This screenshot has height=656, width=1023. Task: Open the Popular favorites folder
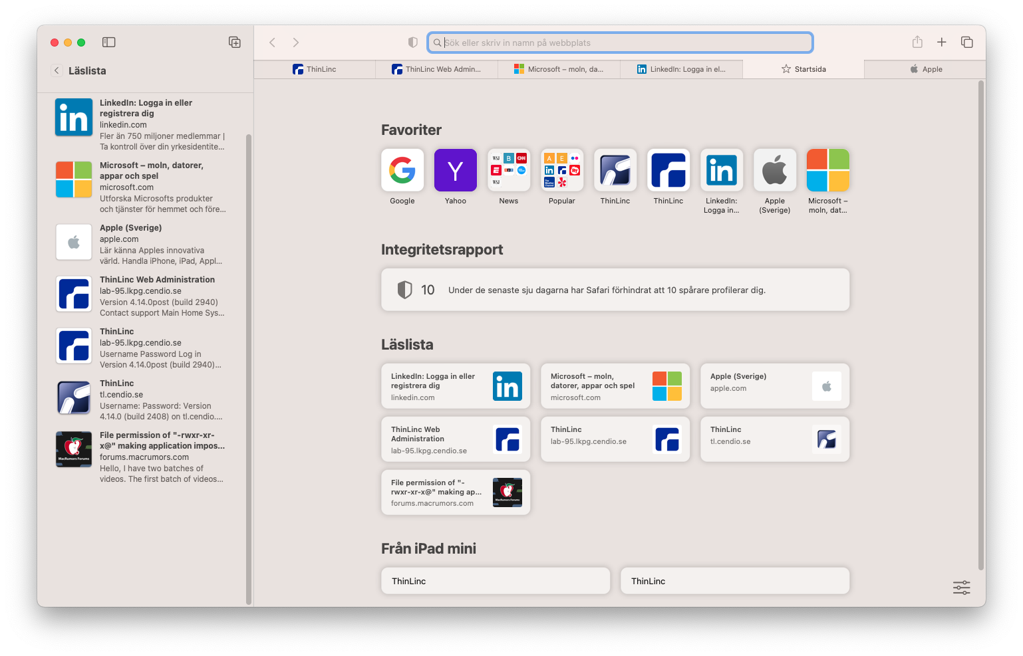pos(562,170)
